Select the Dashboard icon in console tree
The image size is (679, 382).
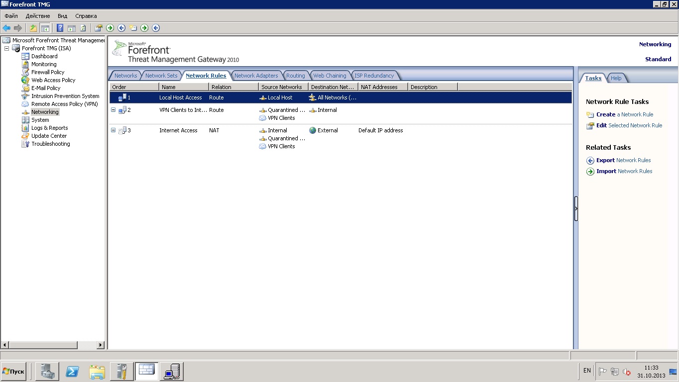[x=25, y=56]
